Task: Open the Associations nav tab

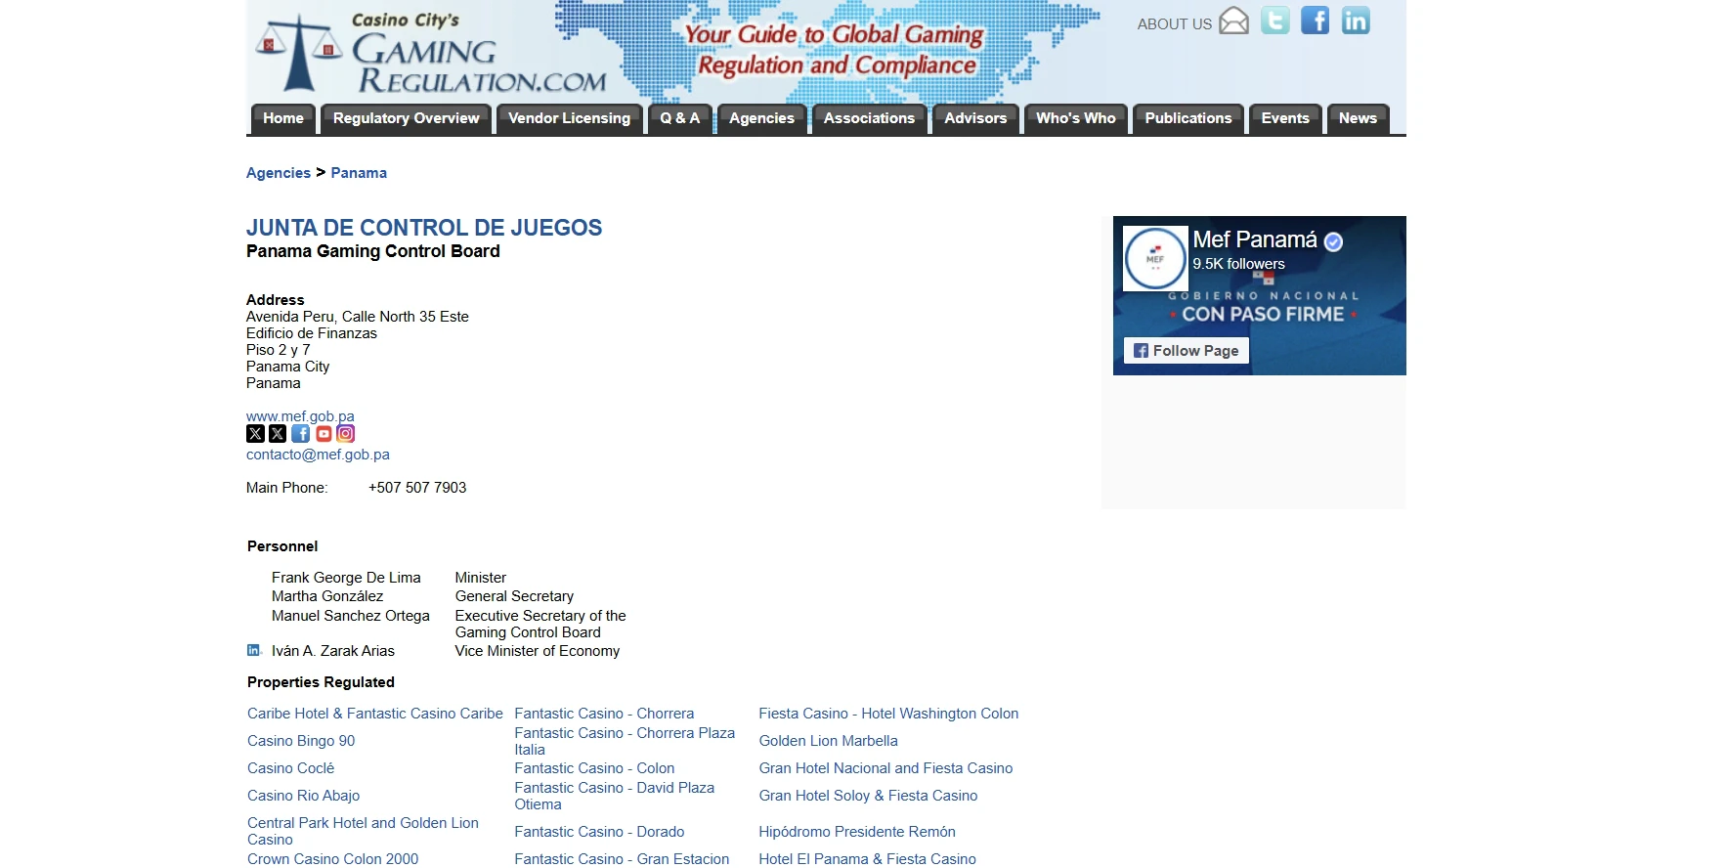Action: 870,118
